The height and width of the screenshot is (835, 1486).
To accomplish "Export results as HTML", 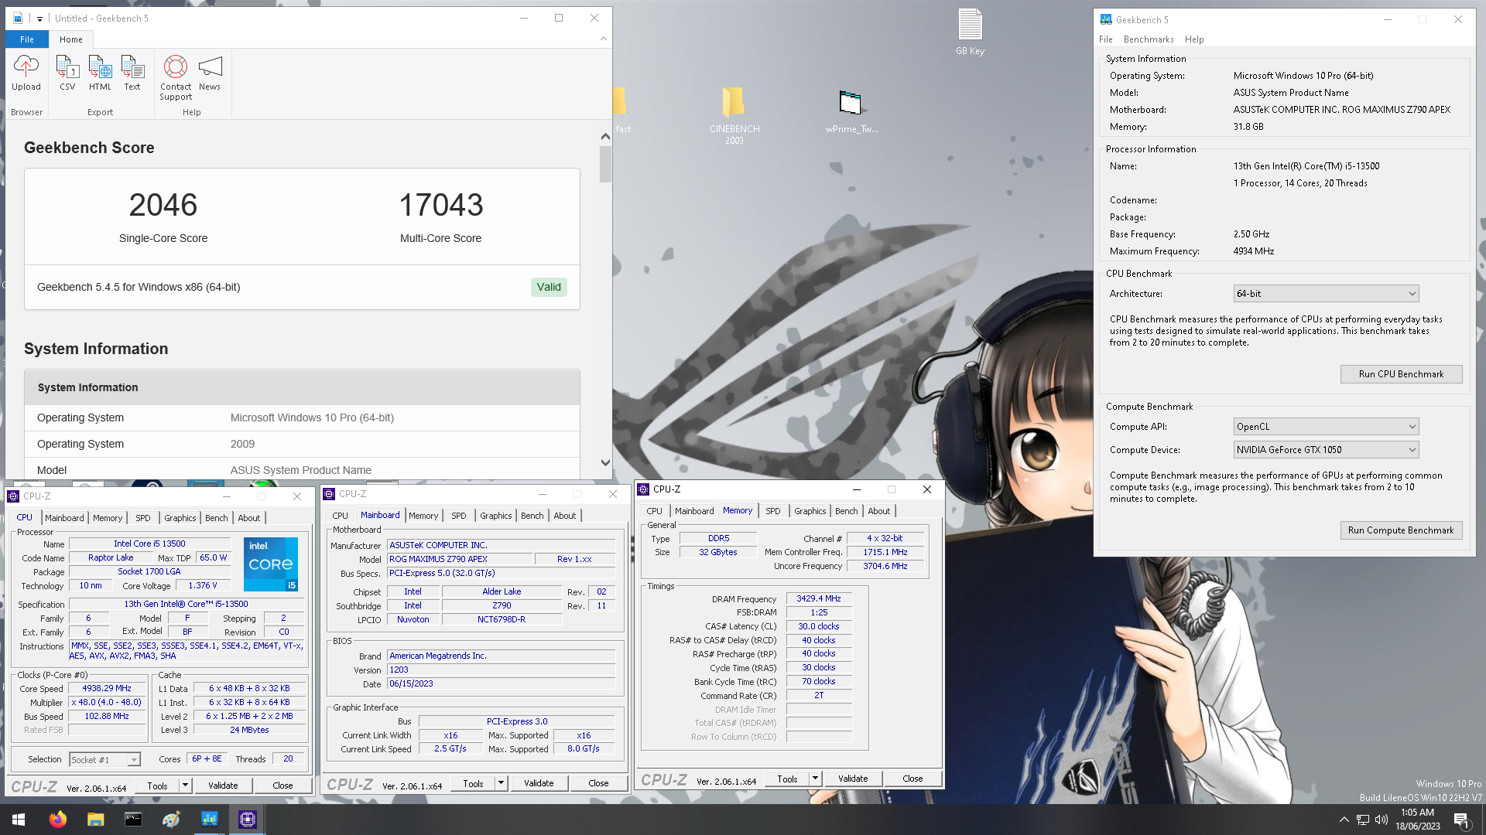I will (100, 73).
